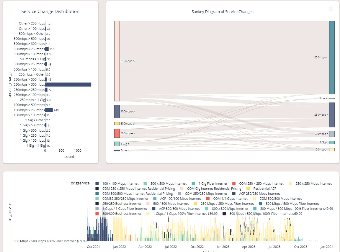Click the 100mbps-n Sankey node
The width and height of the screenshot is (340, 252).
click(332, 149)
